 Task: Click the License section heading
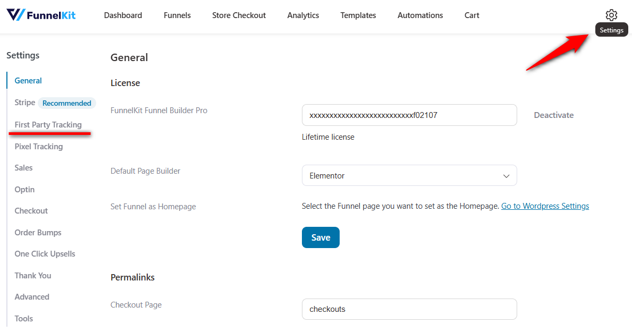click(125, 83)
